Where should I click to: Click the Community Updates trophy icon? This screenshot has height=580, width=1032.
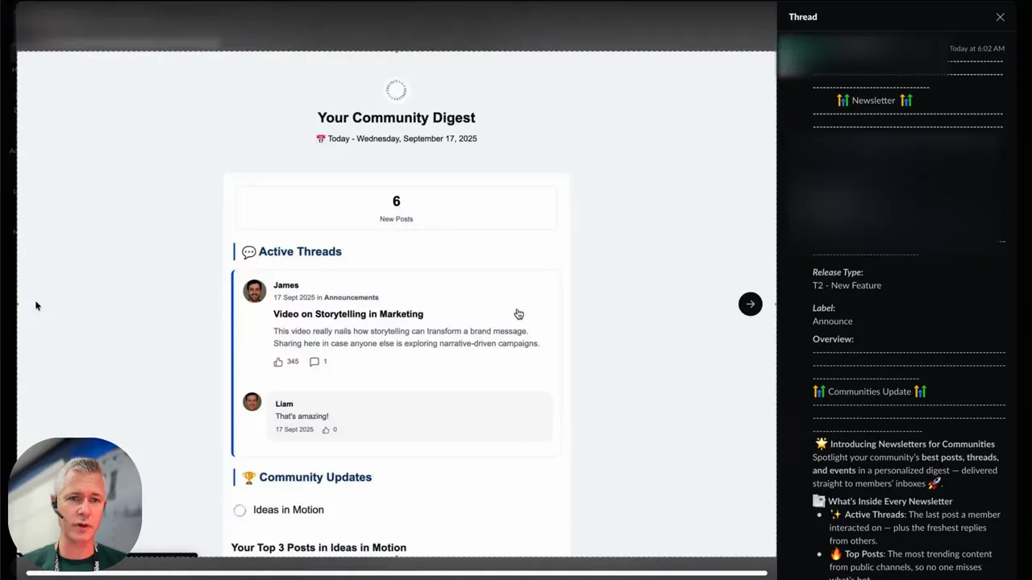tap(248, 478)
